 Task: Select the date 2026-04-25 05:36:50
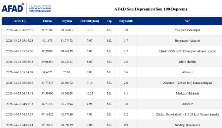(20, 51)
